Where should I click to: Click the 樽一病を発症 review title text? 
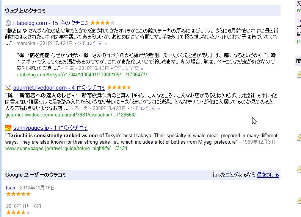[x=33, y=56]
